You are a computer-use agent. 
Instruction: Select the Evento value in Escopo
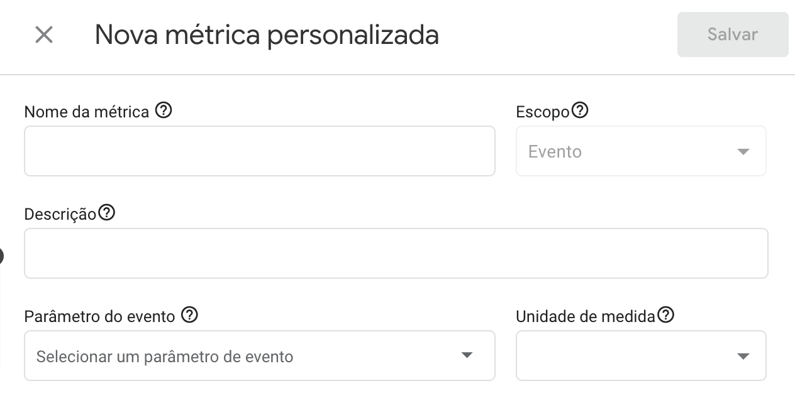[x=554, y=151]
